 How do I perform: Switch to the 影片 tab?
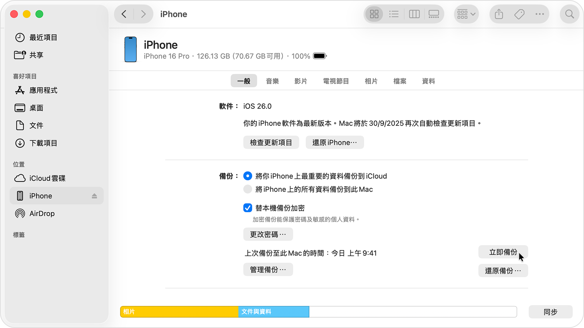301,81
